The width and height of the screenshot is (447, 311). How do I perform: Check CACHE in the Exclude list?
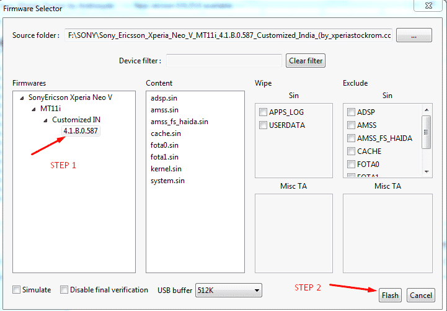(351, 151)
